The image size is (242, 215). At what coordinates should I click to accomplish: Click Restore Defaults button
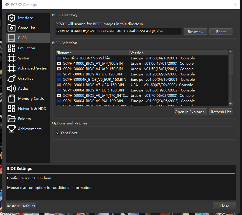point(21,206)
